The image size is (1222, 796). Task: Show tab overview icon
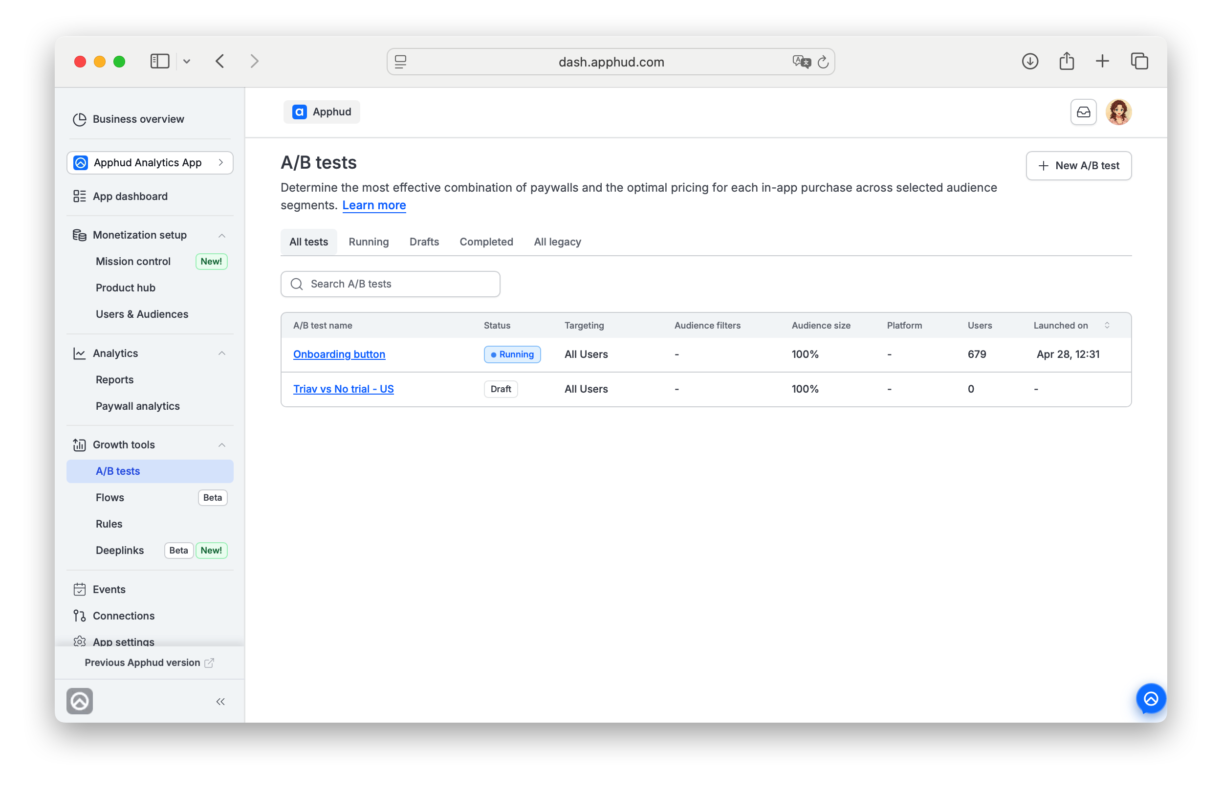(x=1139, y=62)
